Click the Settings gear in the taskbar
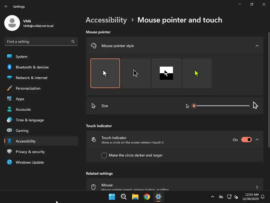The image size is (270, 203). [158, 197]
